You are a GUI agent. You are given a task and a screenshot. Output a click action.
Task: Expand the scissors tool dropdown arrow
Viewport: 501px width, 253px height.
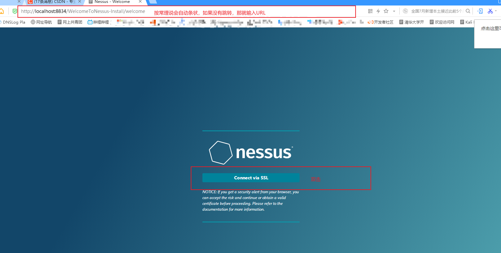(496, 11)
